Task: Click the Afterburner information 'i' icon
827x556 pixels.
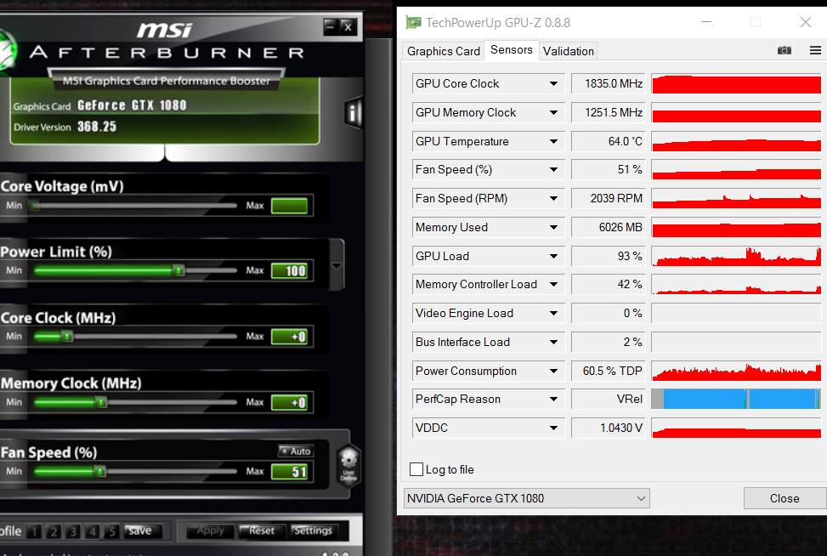Action: pos(353,112)
